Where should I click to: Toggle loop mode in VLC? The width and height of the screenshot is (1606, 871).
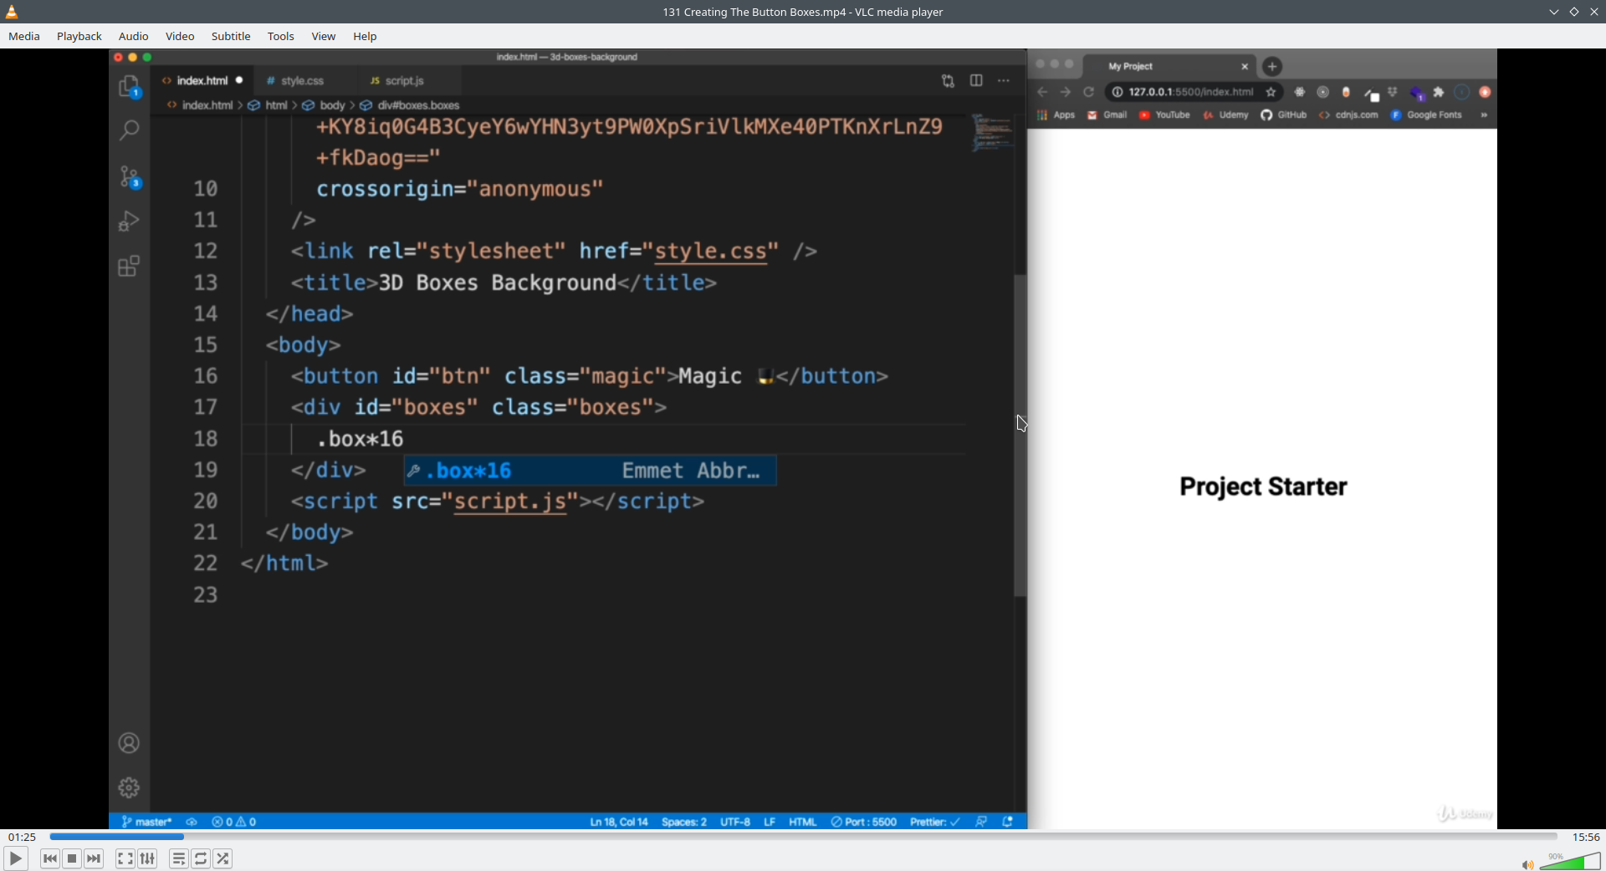coord(201,858)
